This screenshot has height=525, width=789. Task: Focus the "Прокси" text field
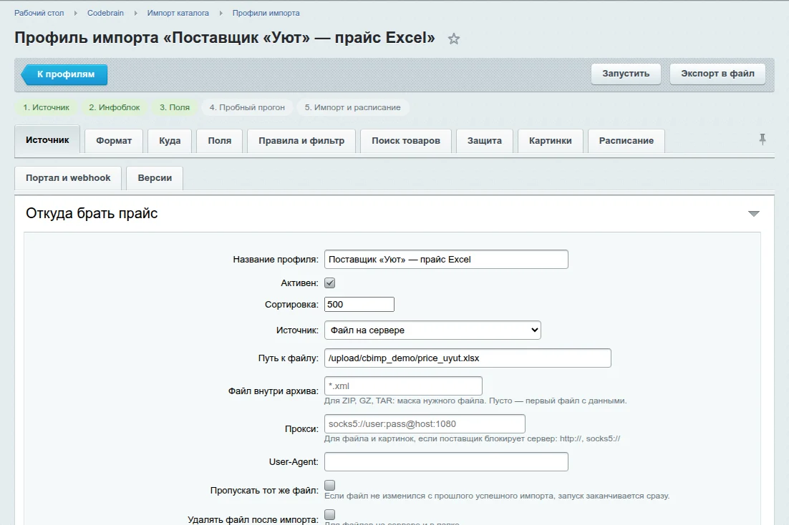pos(425,424)
